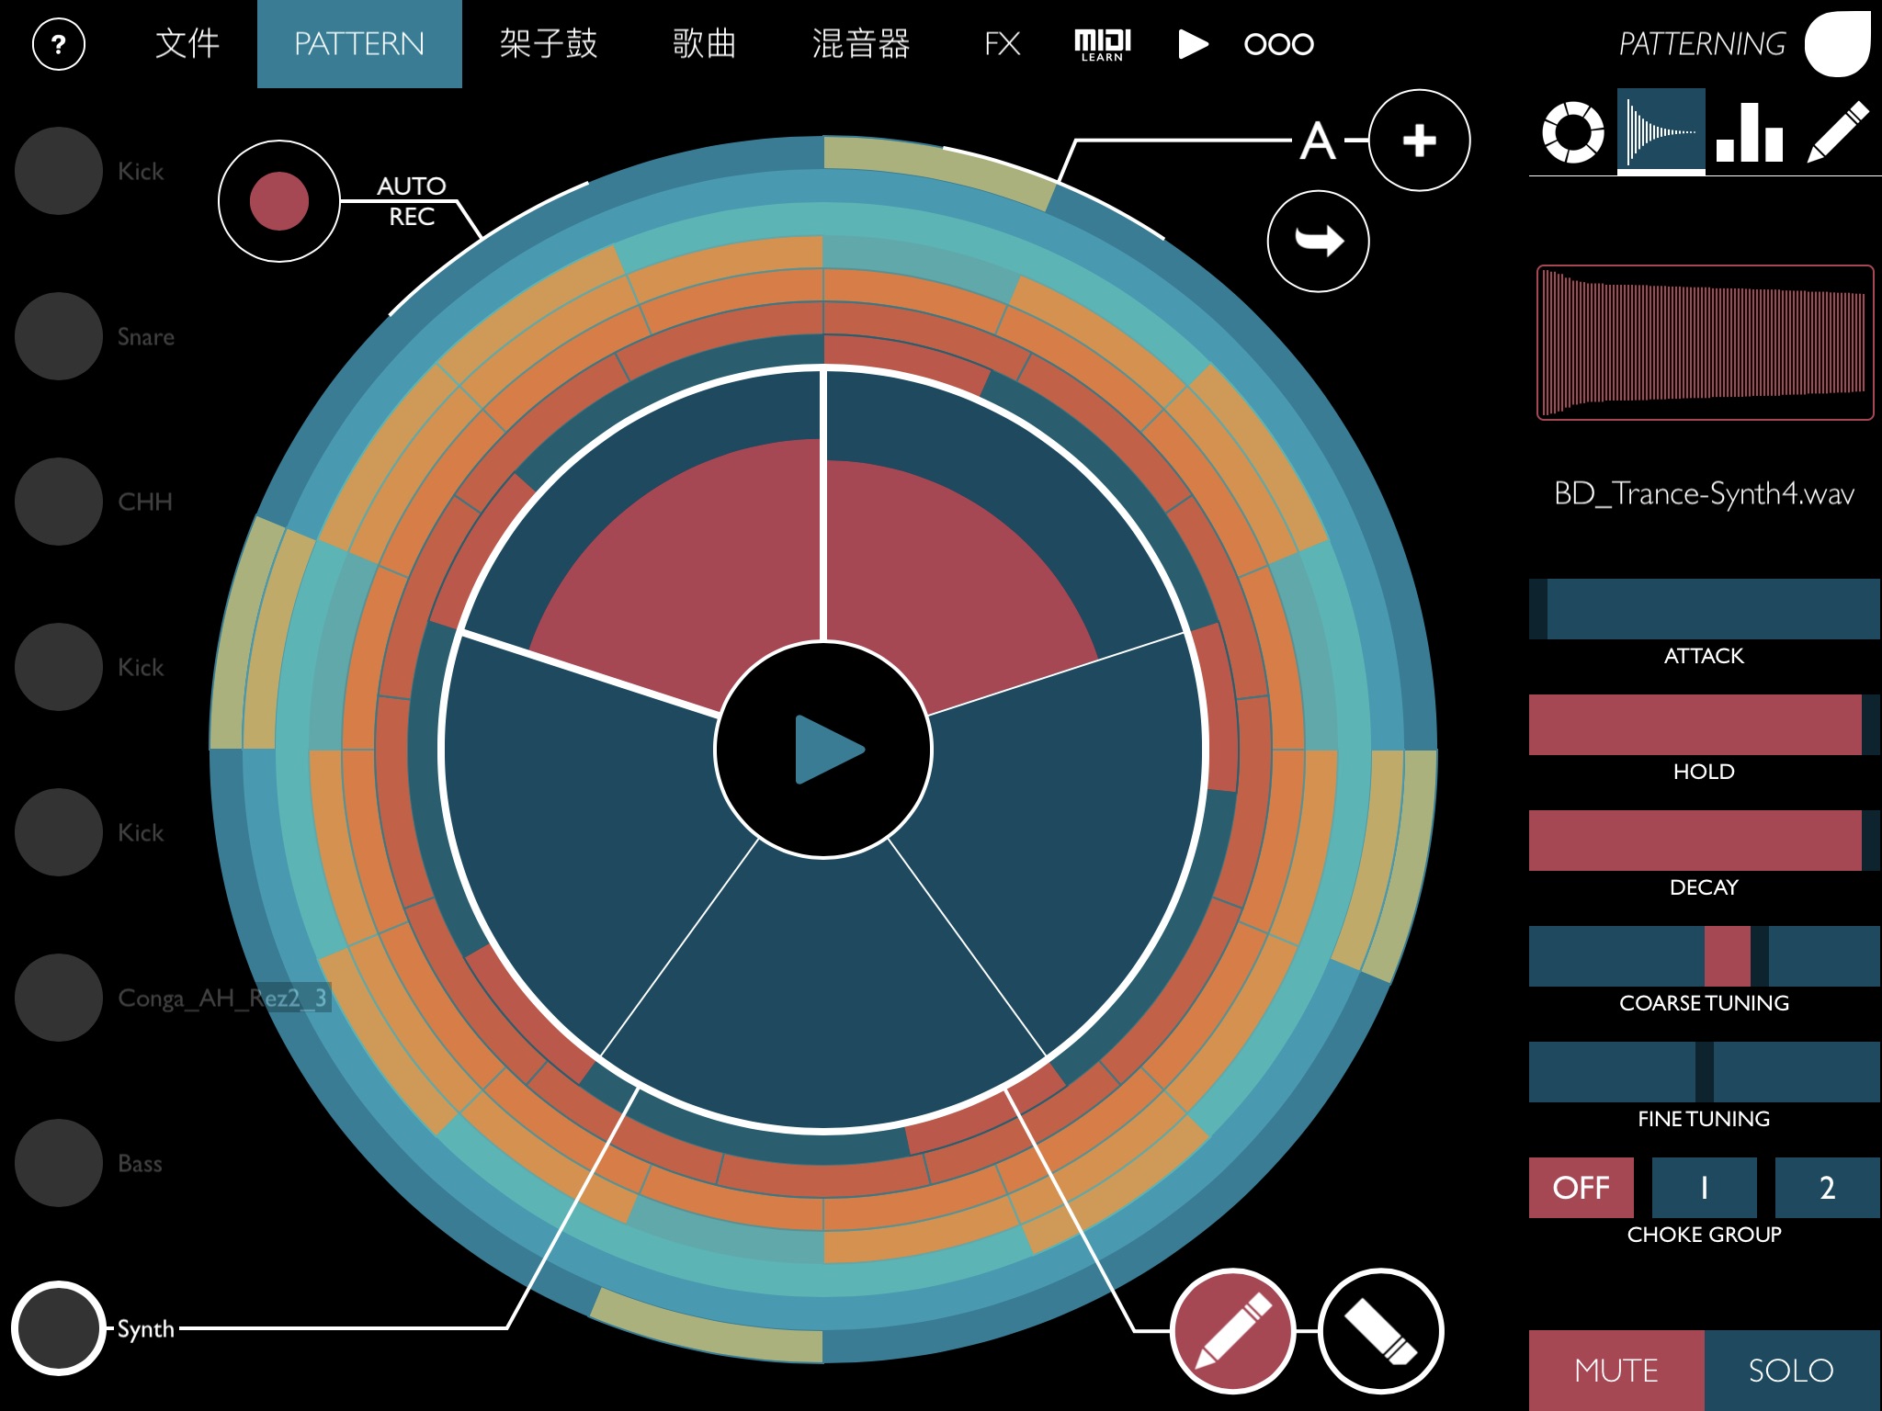Click the curved arrow pattern button

[x=1319, y=242]
